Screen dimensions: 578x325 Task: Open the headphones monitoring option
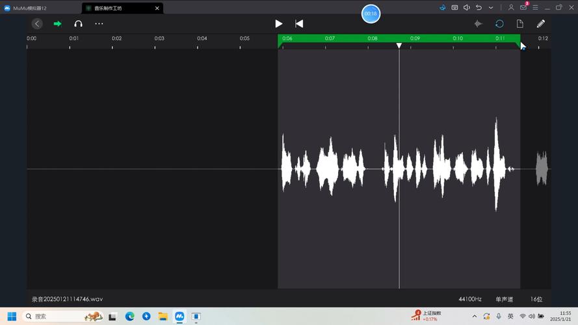click(78, 23)
